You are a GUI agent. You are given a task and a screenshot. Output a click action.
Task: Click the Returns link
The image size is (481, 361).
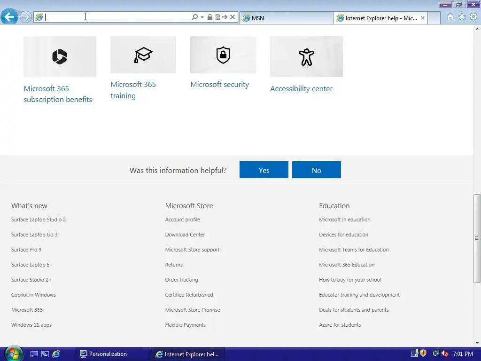coord(174,265)
